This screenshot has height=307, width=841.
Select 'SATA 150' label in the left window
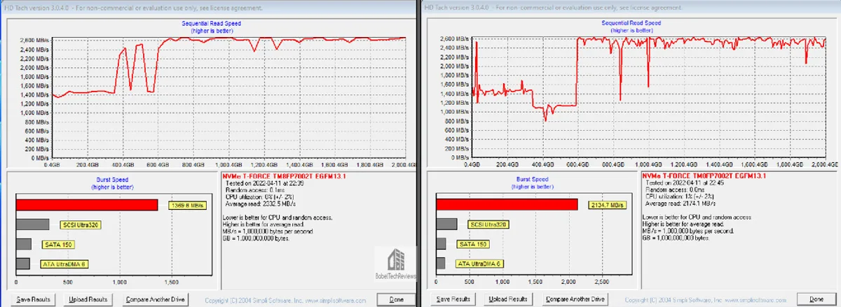coord(57,244)
